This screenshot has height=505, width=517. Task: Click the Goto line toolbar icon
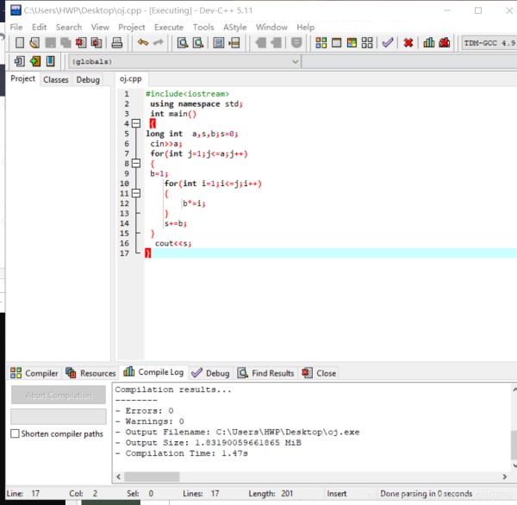coord(234,43)
